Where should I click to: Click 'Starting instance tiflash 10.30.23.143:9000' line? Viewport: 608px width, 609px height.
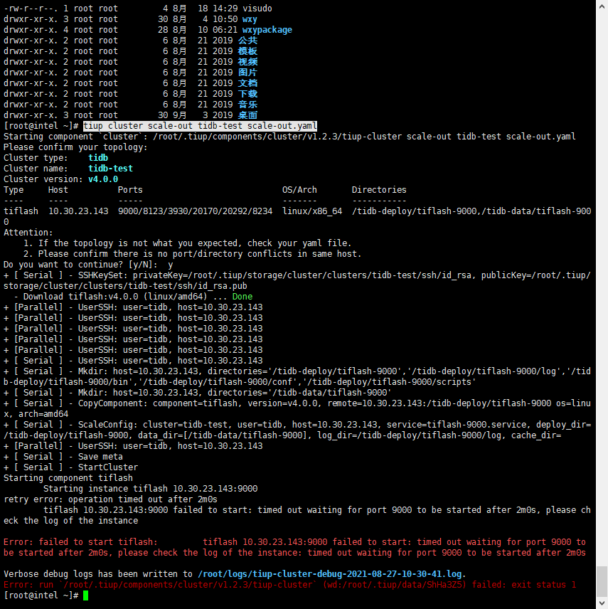click(x=150, y=489)
